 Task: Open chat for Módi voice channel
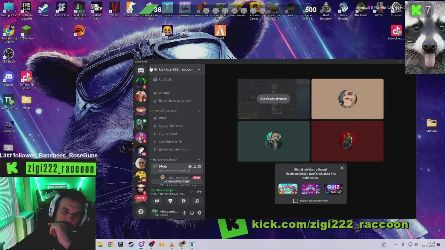point(190,167)
